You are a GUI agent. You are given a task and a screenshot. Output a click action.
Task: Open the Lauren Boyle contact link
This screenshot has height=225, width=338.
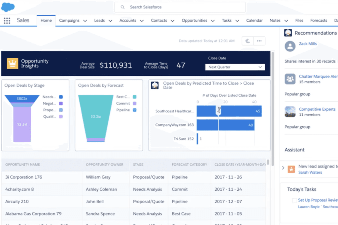pyautogui.click(x=309, y=207)
